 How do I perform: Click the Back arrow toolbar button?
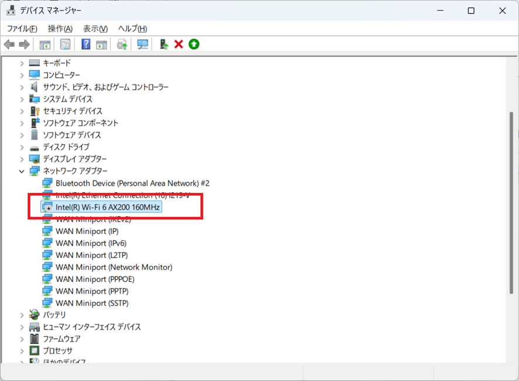[x=9, y=45]
